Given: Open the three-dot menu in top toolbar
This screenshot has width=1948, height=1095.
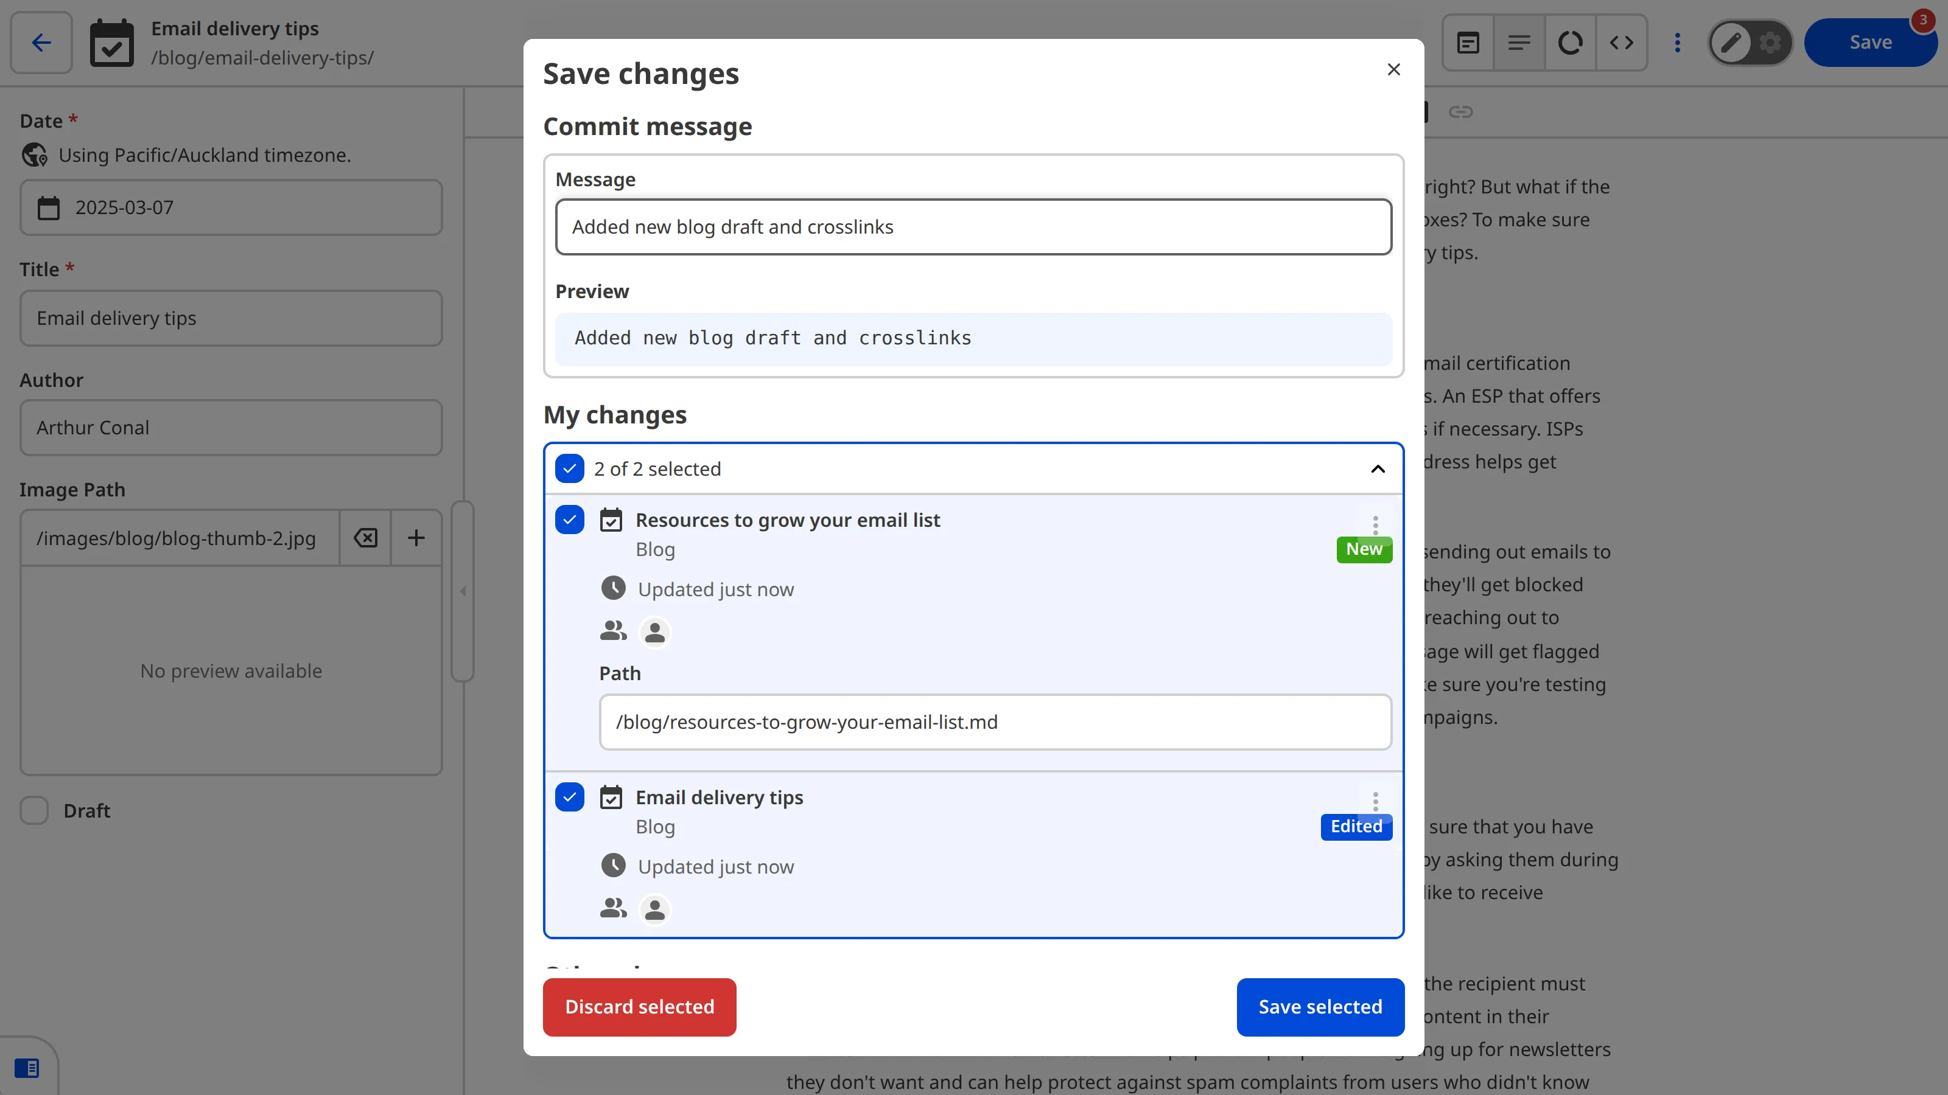Looking at the screenshot, I should click(1677, 43).
